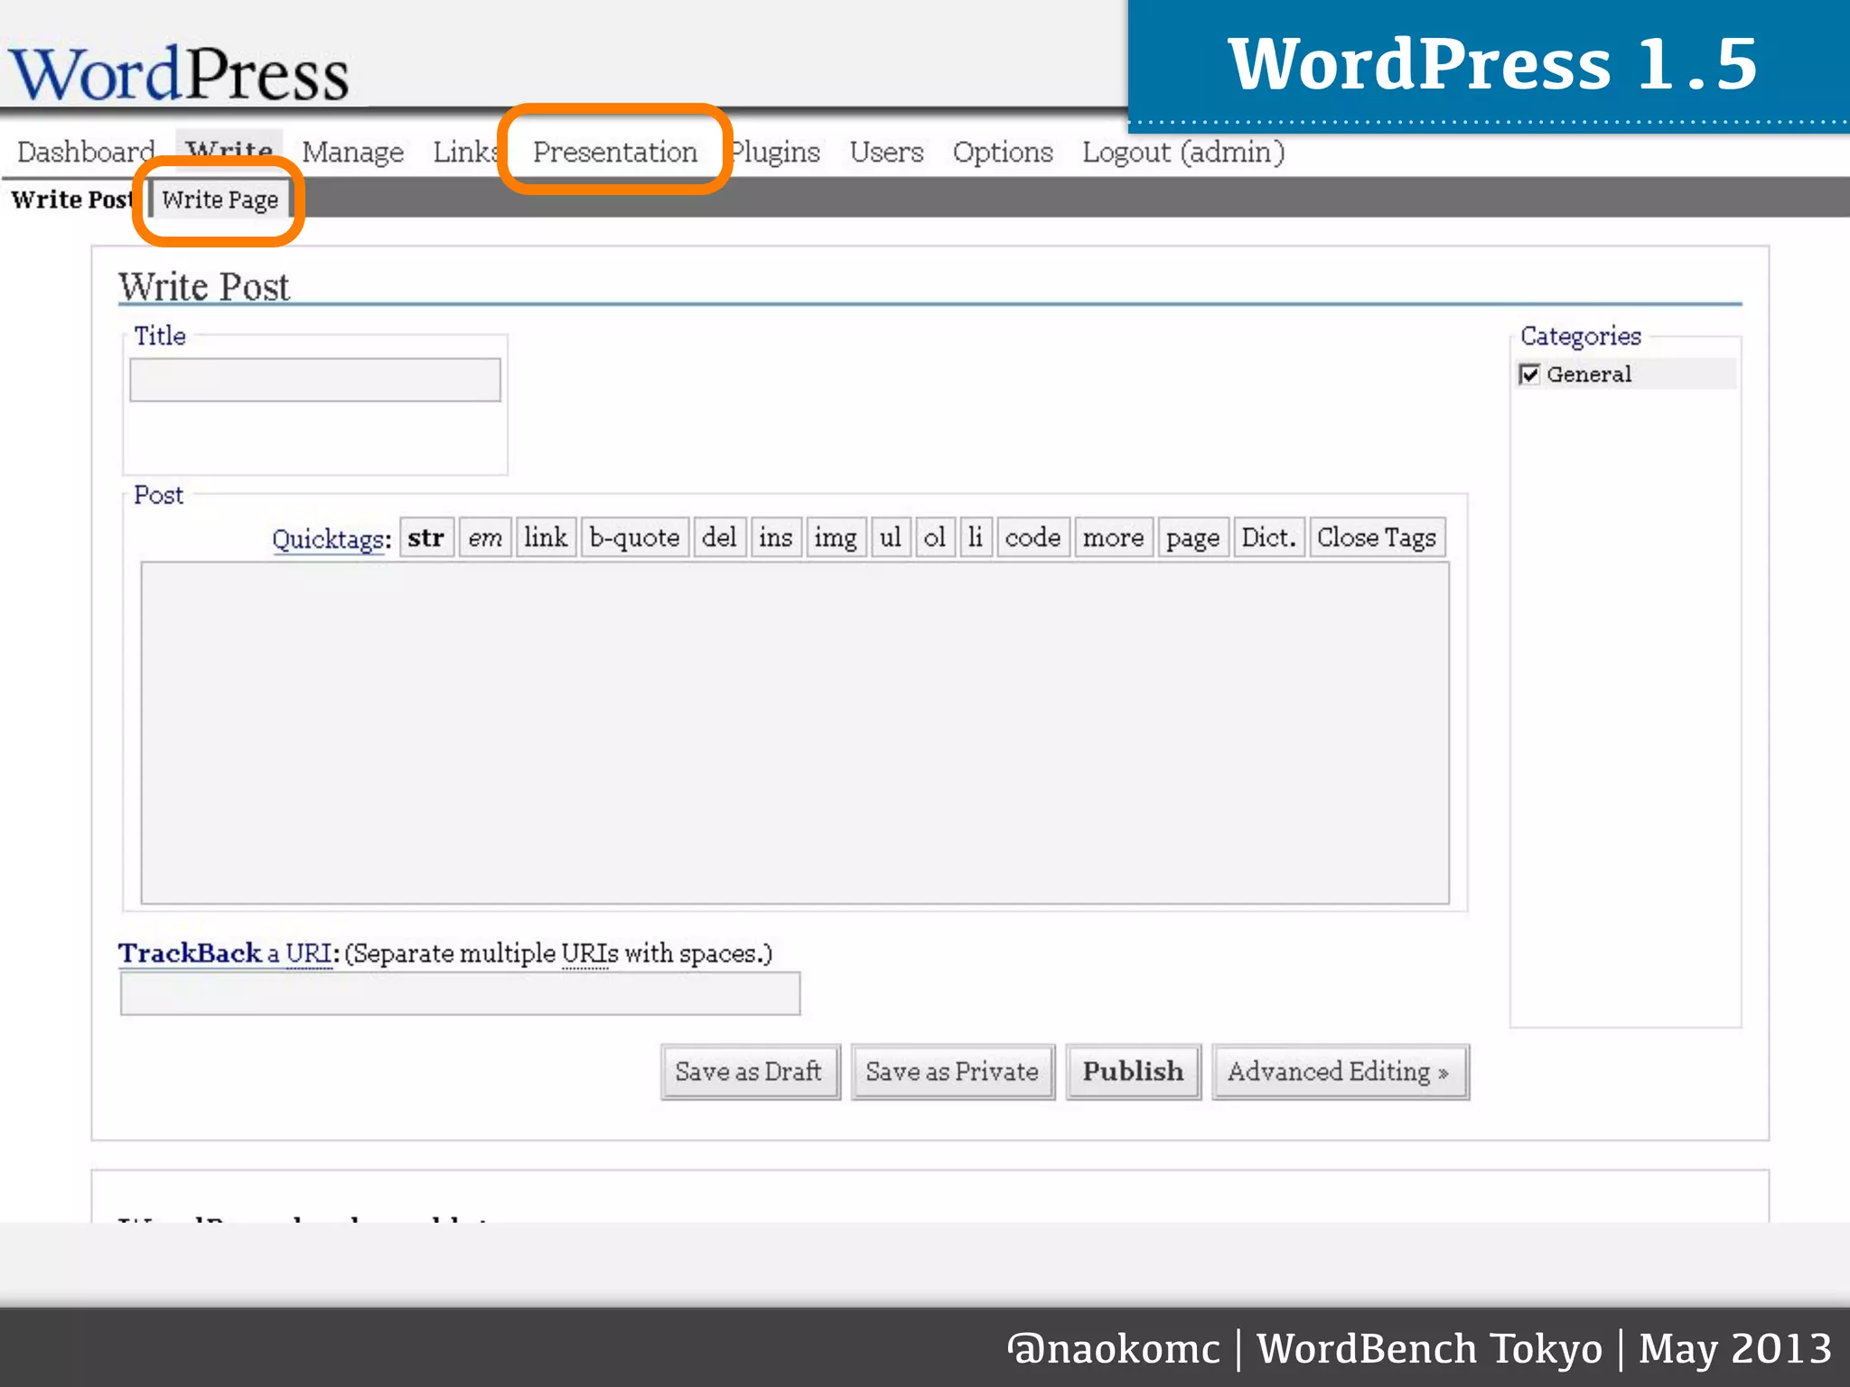1850x1387 pixels.
Task: Insert emphasis with the em quicktag
Action: coord(485,538)
